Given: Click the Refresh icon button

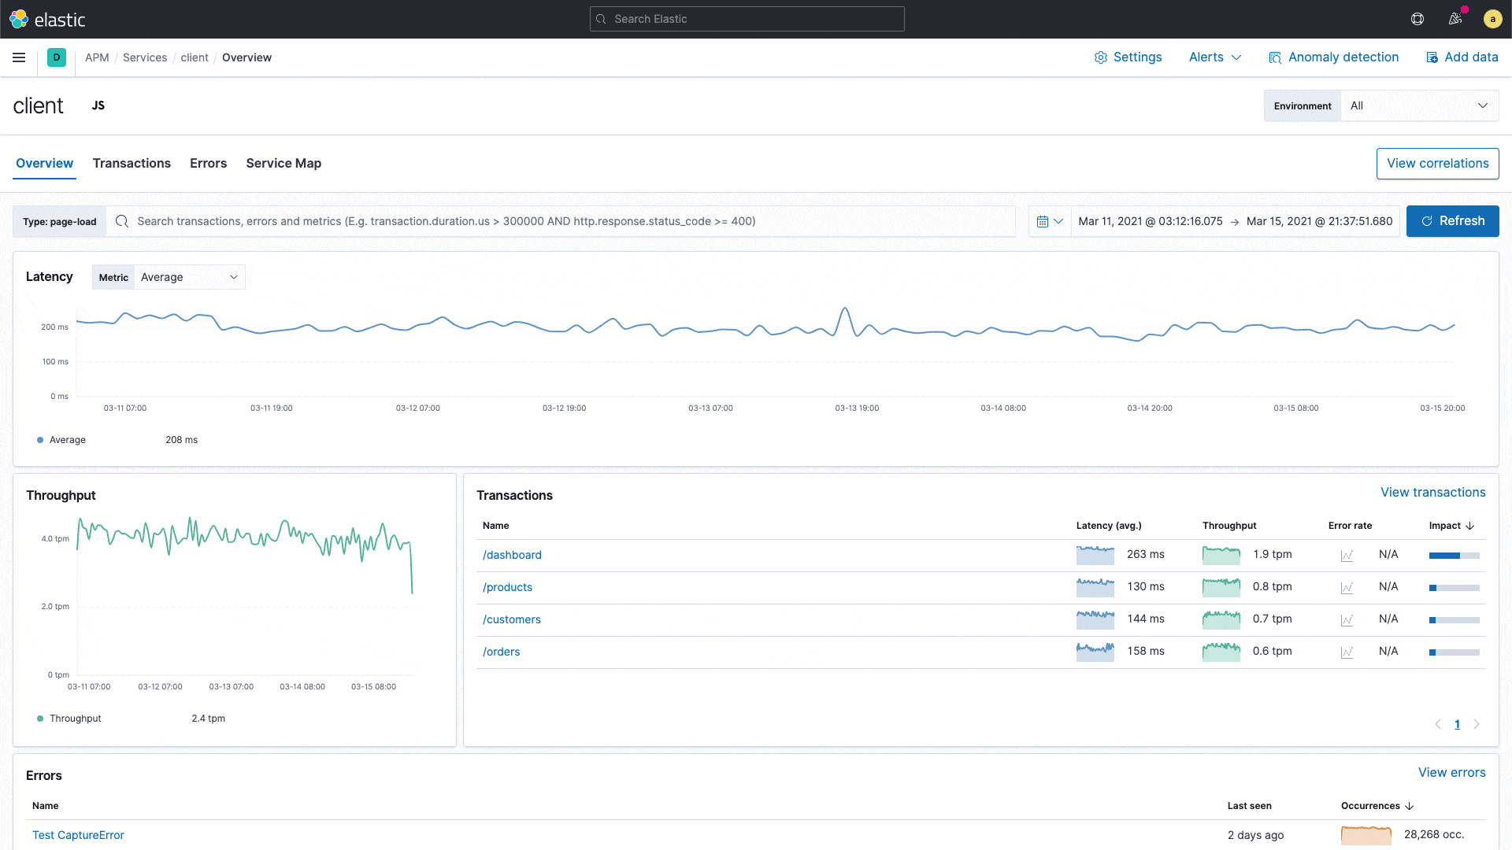Looking at the screenshot, I should pos(1427,220).
